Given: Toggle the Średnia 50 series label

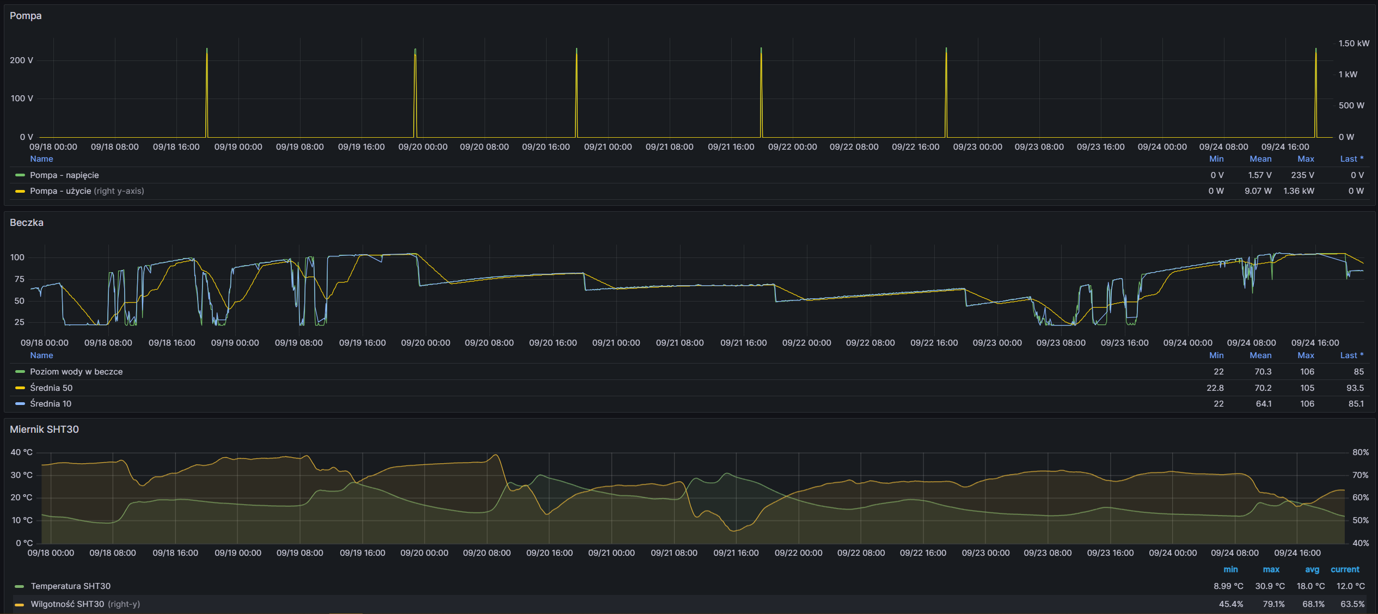Looking at the screenshot, I should pos(51,388).
